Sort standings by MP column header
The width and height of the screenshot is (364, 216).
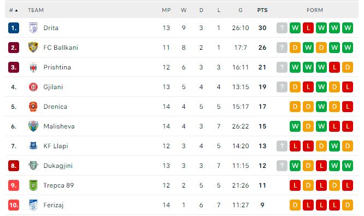[166, 10]
